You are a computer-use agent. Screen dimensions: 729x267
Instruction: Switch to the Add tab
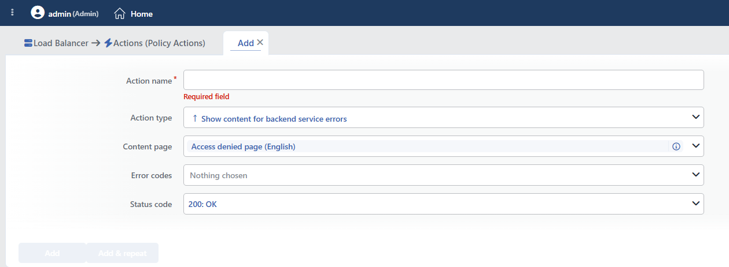click(246, 43)
